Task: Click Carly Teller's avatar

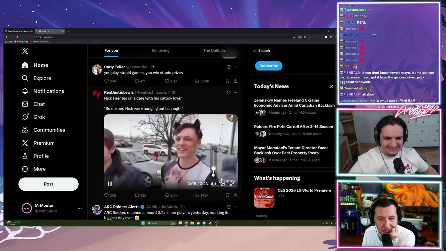Action: click(97, 69)
